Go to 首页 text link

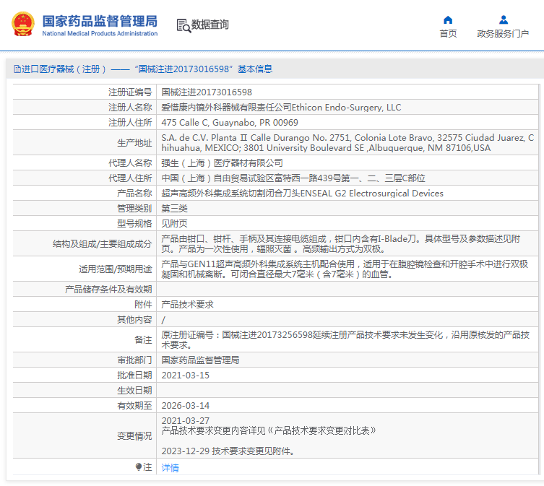click(x=448, y=34)
